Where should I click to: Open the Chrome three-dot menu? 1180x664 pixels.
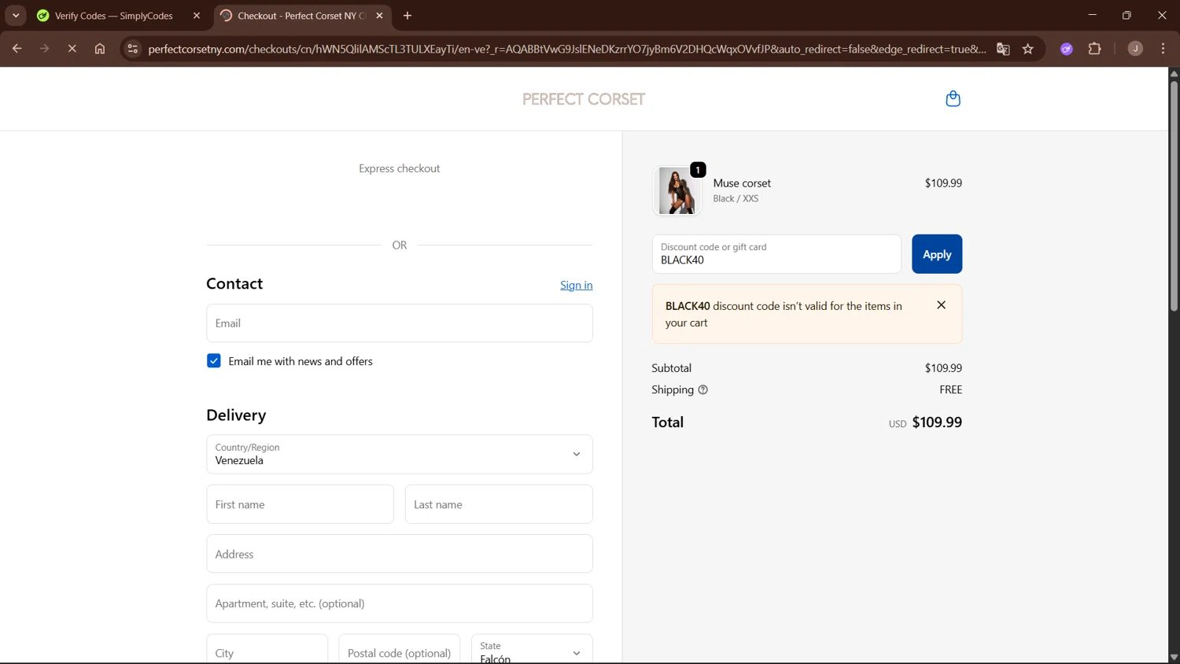1163,49
